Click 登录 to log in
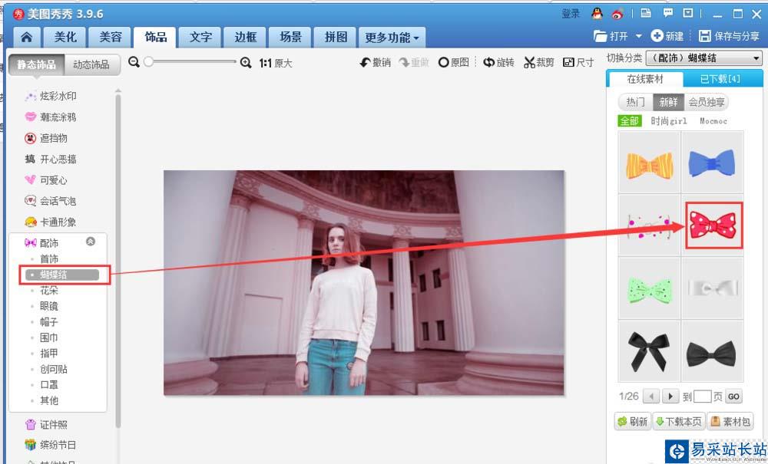 (571, 14)
